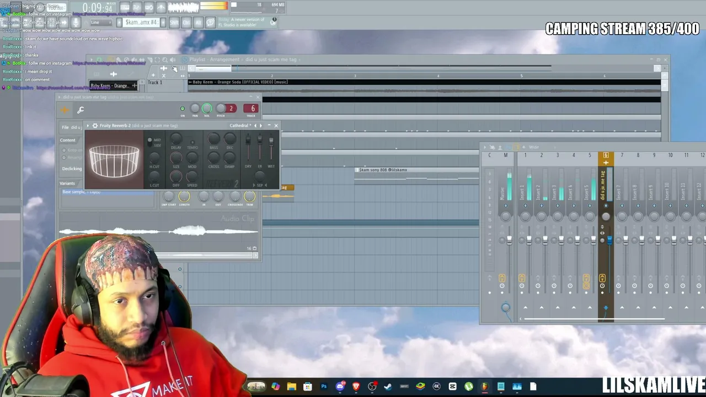The height and width of the screenshot is (397, 706).
Task: Adjust the audio clip CROSSFADE knob
Action: [x=235, y=197]
